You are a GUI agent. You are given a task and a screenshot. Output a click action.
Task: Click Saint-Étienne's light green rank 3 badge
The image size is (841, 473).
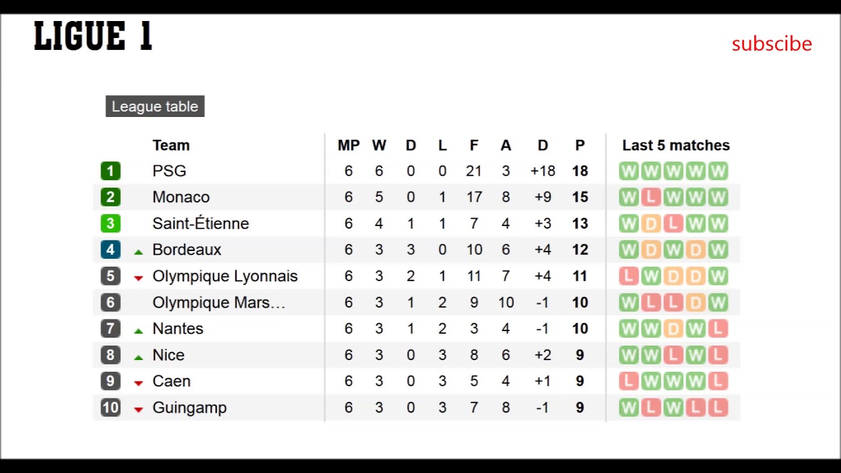click(x=110, y=223)
